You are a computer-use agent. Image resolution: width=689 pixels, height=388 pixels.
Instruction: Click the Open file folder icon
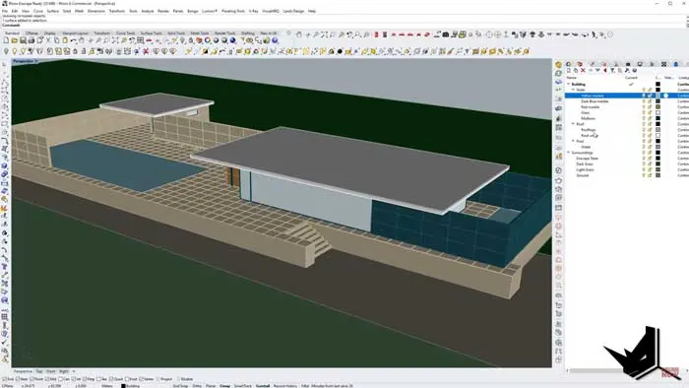click(x=15, y=40)
